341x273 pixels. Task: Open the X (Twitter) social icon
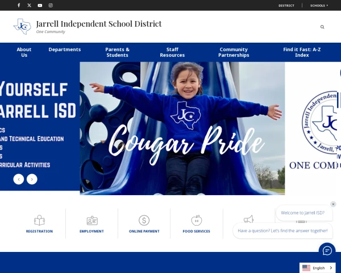pyautogui.click(x=30, y=5)
